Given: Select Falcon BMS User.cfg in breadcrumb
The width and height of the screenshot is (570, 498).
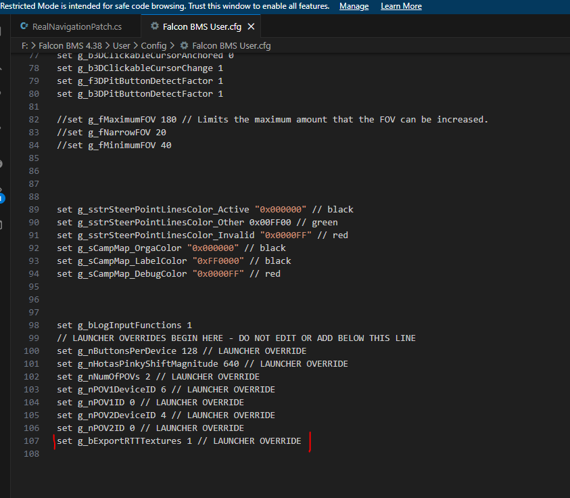Looking at the screenshot, I should coord(231,46).
